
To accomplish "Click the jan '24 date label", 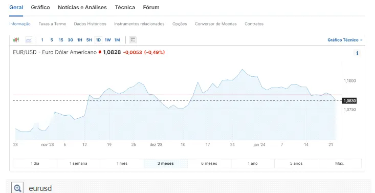I will (259, 145).
